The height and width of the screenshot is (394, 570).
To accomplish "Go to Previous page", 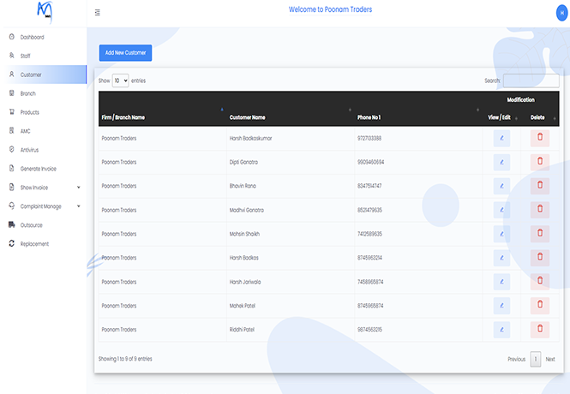I will 517,359.
